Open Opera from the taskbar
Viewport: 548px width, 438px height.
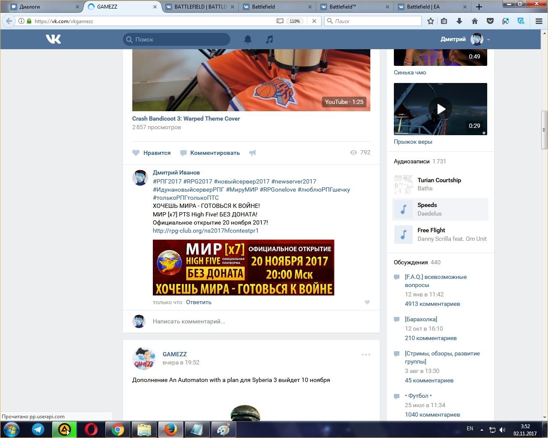pos(91,429)
